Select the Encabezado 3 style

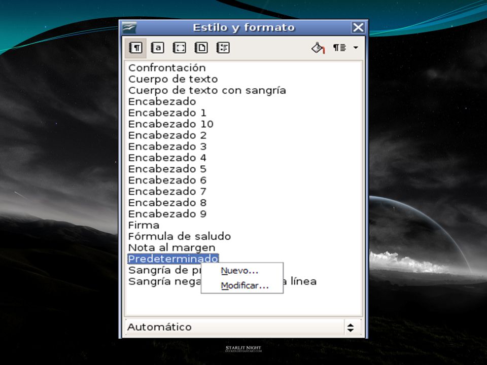[x=167, y=146]
